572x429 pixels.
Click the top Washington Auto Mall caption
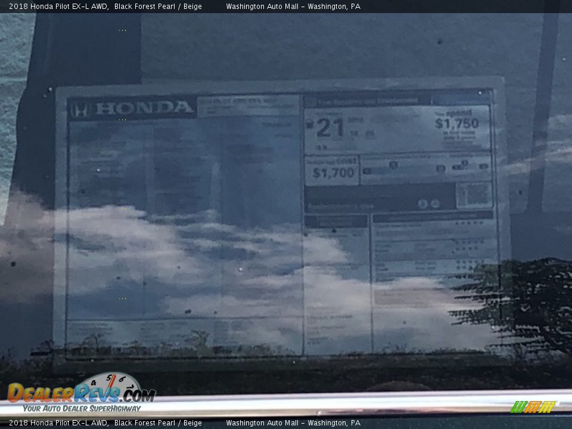293,7
